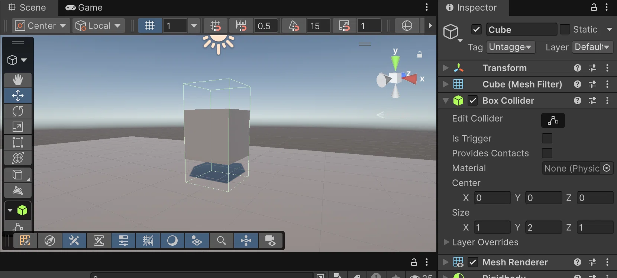
Task: Enable the Static checkbox
Action: pos(565,29)
